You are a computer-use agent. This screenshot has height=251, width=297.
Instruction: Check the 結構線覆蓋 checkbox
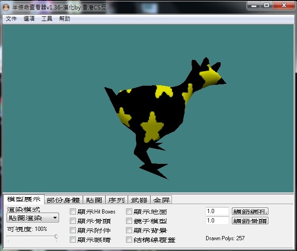129,240
